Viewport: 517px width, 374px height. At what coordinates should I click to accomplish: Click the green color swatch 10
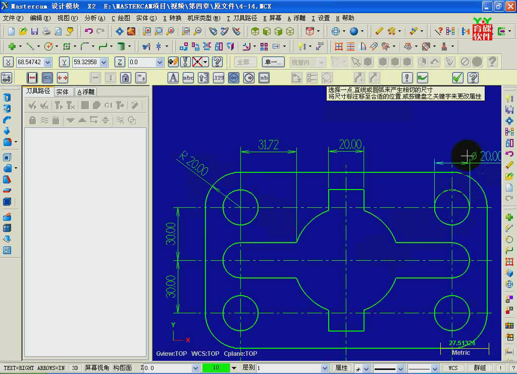[216, 368]
